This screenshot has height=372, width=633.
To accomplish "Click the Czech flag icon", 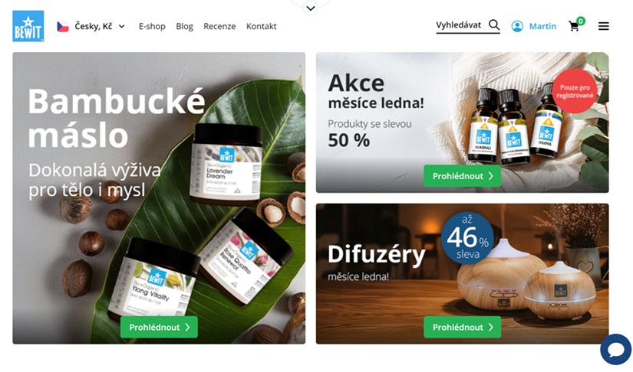I will coord(63,27).
